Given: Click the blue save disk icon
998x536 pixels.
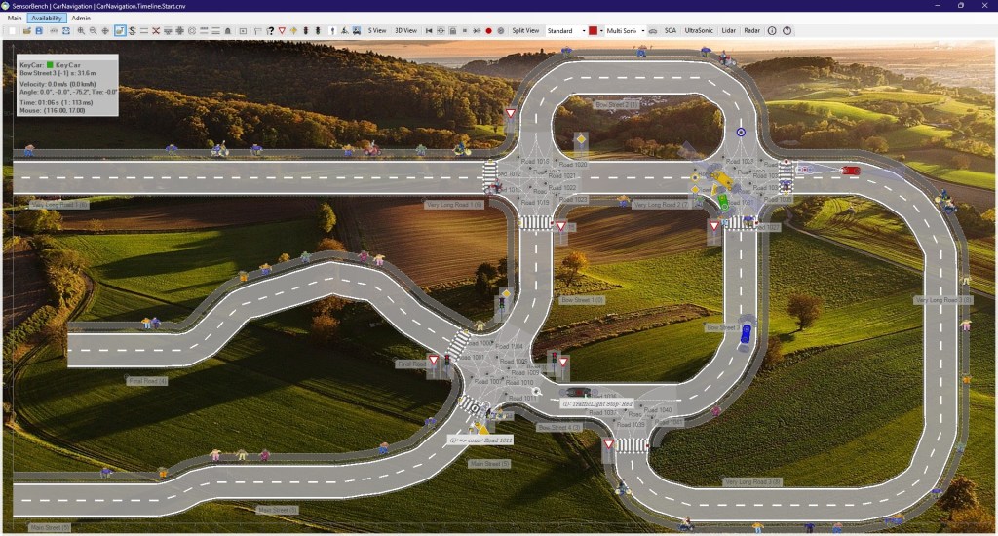Looking at the screenshot, I should click(39, 31).
